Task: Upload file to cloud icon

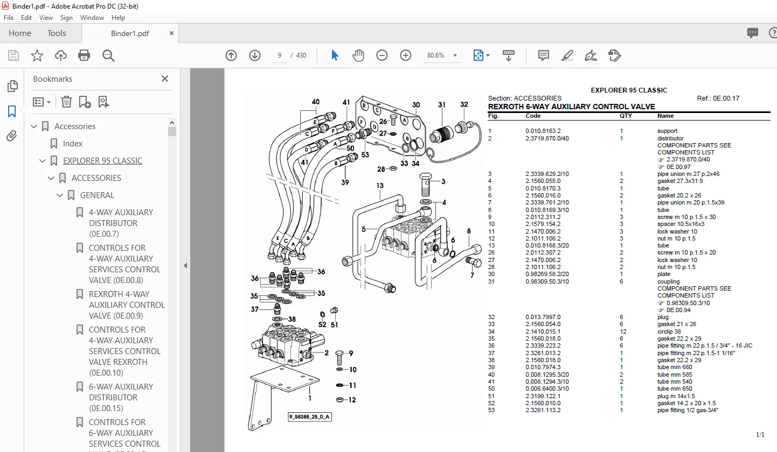Action: (x=61, y=55)
